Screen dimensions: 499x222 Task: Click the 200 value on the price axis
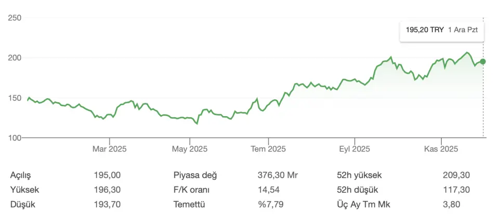(x=15, y=58)
